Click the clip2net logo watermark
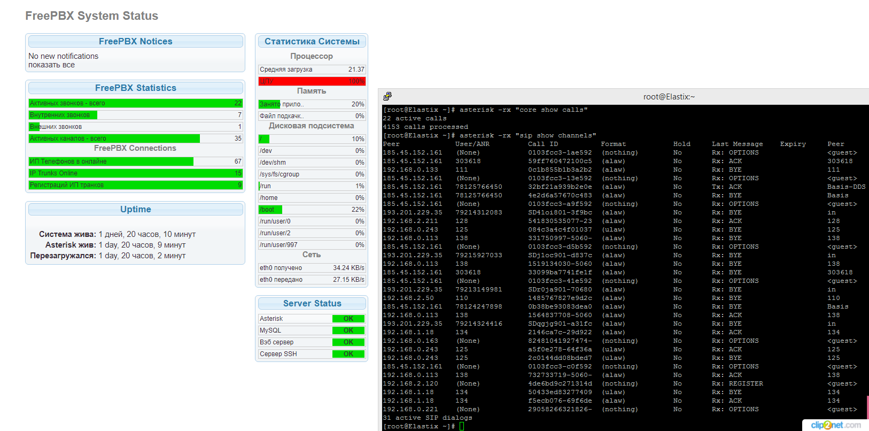869x431 pixels. [835, 425]
